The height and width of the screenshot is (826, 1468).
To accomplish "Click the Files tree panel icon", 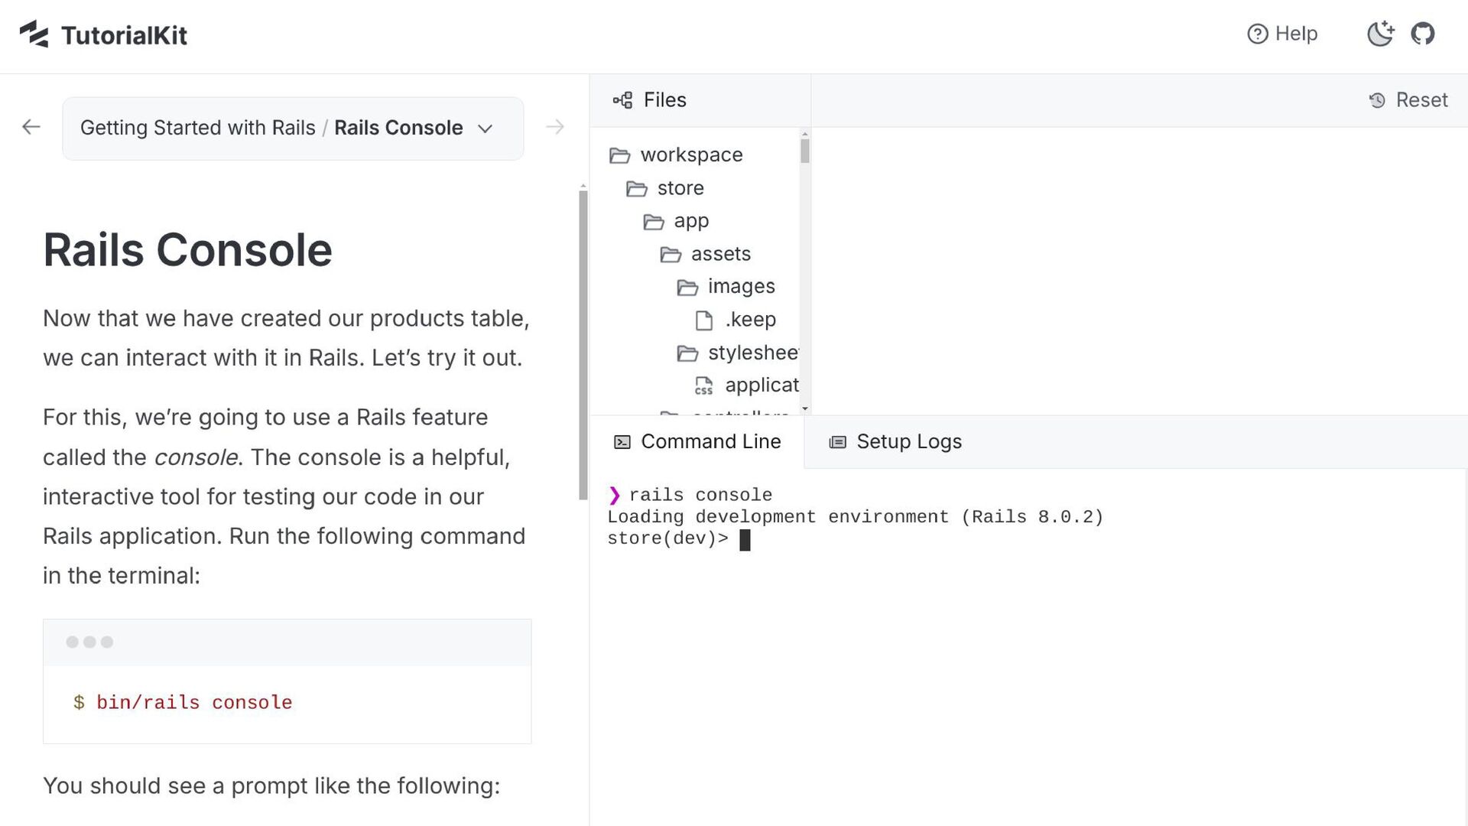I will [622, 100].
